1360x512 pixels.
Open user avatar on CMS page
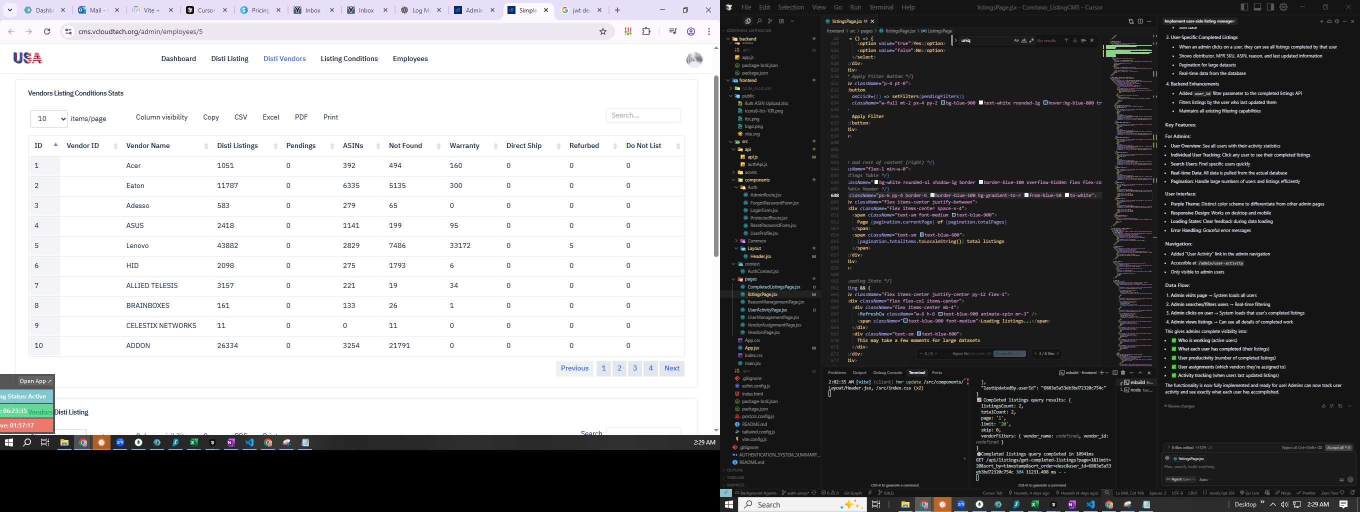tap(694, 59)
